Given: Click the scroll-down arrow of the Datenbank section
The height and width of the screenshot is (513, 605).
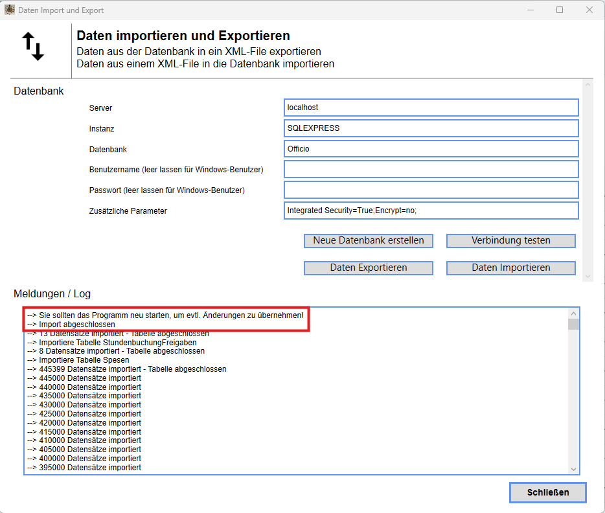Looking at the screenshot, I should click(x=589, y=277).
